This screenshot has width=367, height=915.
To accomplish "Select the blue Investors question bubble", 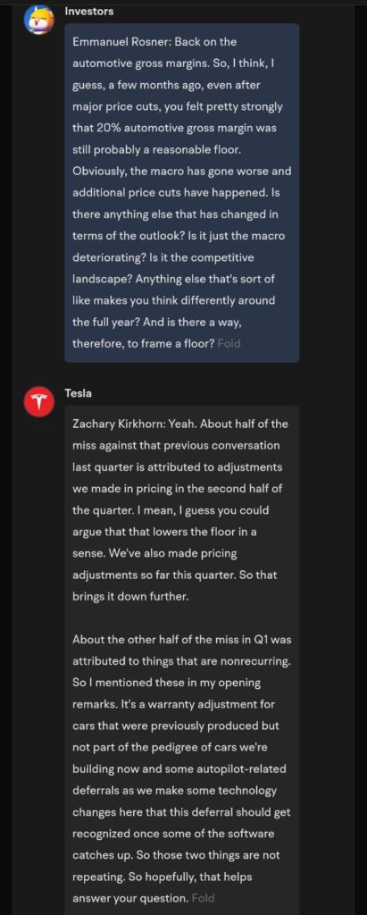I will tap(181, 193).
